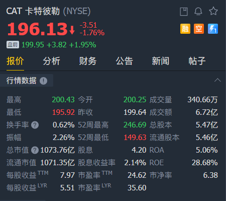
Task: Open the price alert bell icon
Action: coord(198,11)
